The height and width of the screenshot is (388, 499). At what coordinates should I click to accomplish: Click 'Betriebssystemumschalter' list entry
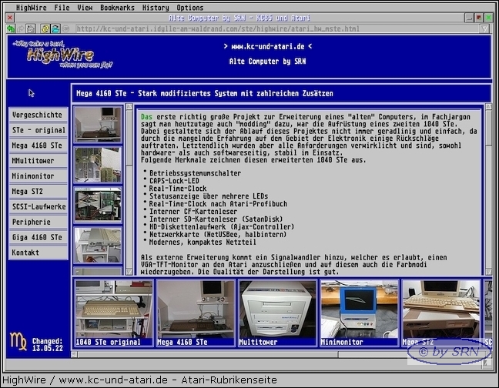(x=195, y=173)
